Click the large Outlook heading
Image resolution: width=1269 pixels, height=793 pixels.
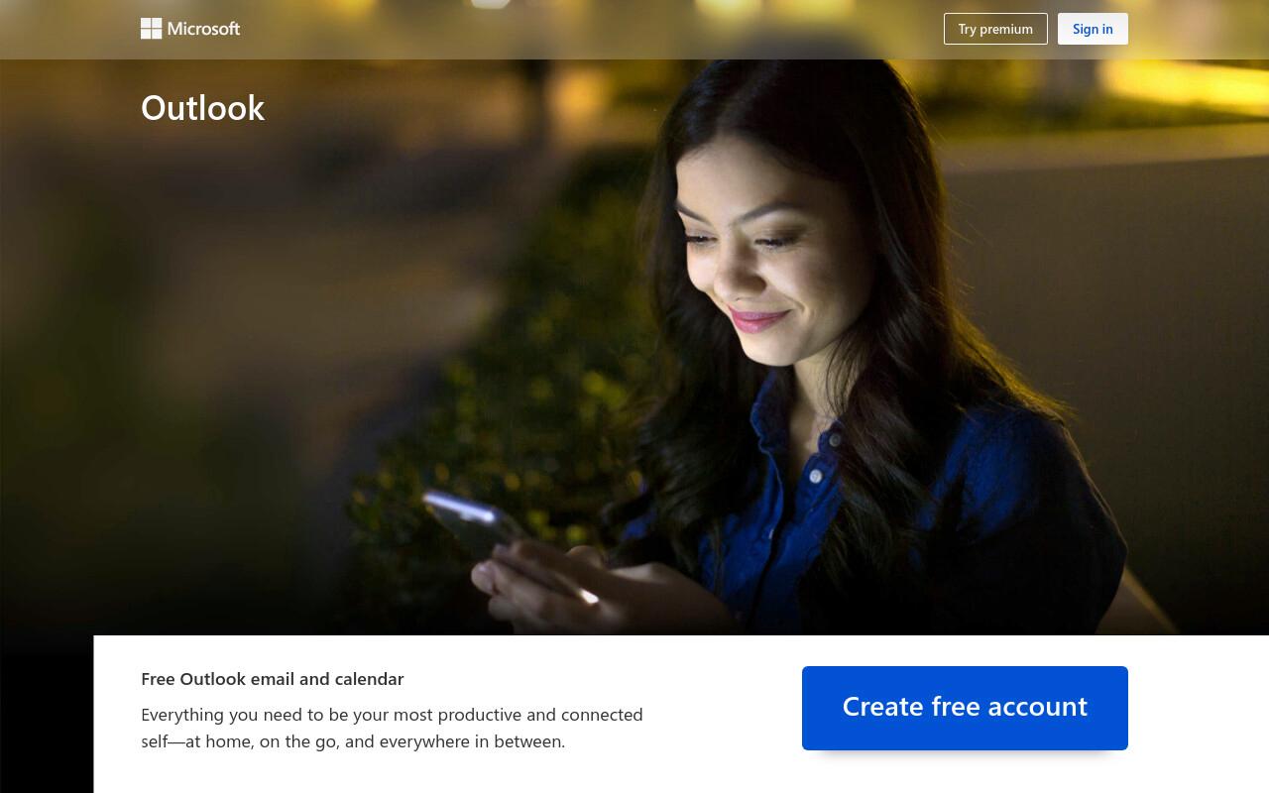click(x=202, y=107)
